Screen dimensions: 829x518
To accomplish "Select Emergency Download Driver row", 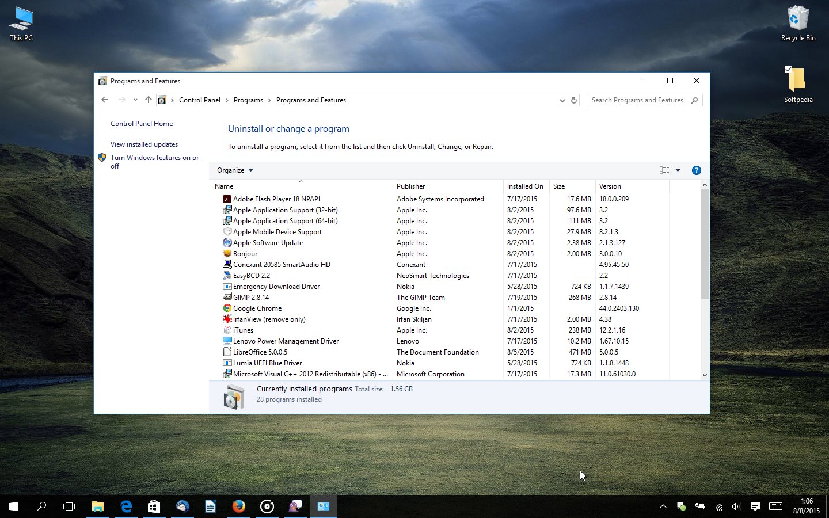I will 440,286.
